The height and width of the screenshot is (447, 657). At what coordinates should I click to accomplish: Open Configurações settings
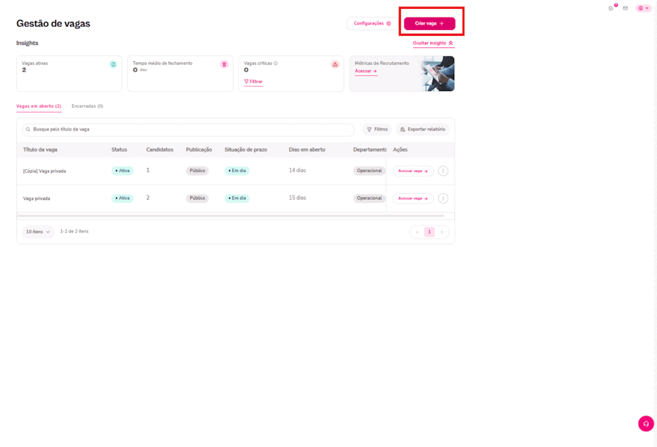[371, 23]
